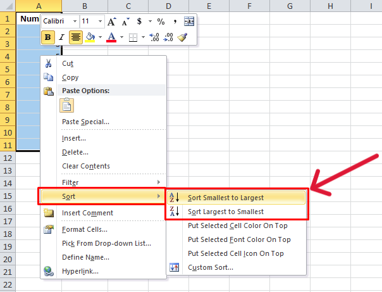The image size is (382, 292).
Task: Choose Sort Smallest to Largest
Action: pyautogui.click(x=226, y=198)
